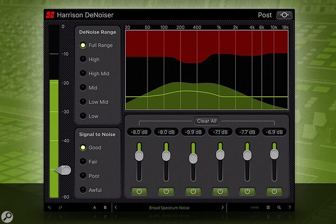This screenshot has height=224, width=336.
Task: Toggle power button under -7.1 dB band
Action: (220, 192)
